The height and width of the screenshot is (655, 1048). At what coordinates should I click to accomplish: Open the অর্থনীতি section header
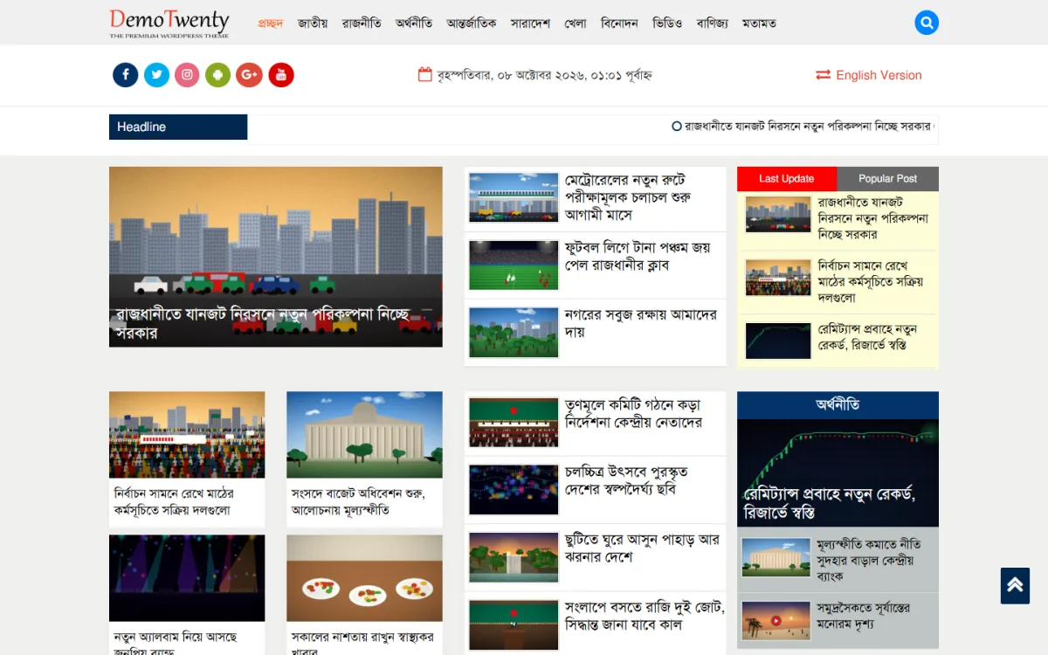838,405
